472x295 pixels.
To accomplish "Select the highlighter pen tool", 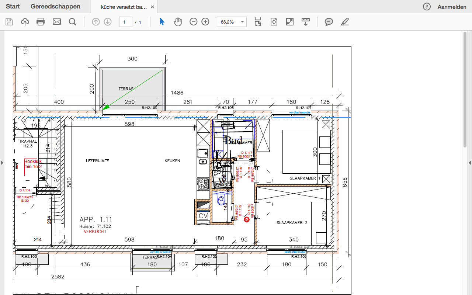I will click(x=344, y=22).
